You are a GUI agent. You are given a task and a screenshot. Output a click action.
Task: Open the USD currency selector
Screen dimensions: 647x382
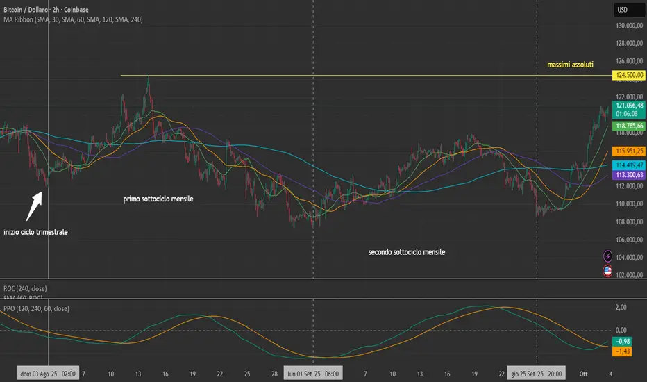(x=621, y=10)
